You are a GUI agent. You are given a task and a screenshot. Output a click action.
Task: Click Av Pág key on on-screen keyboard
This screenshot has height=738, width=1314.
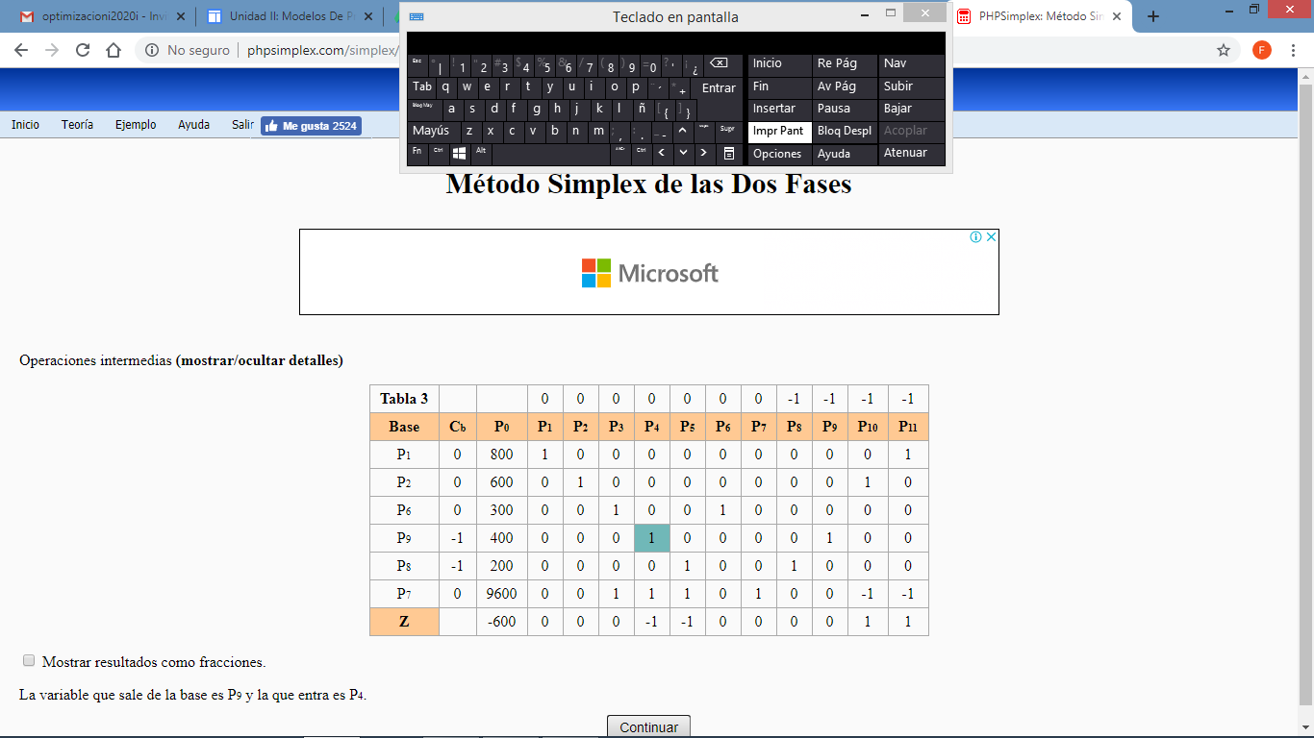pyautogui.click(x=844, y=86)
